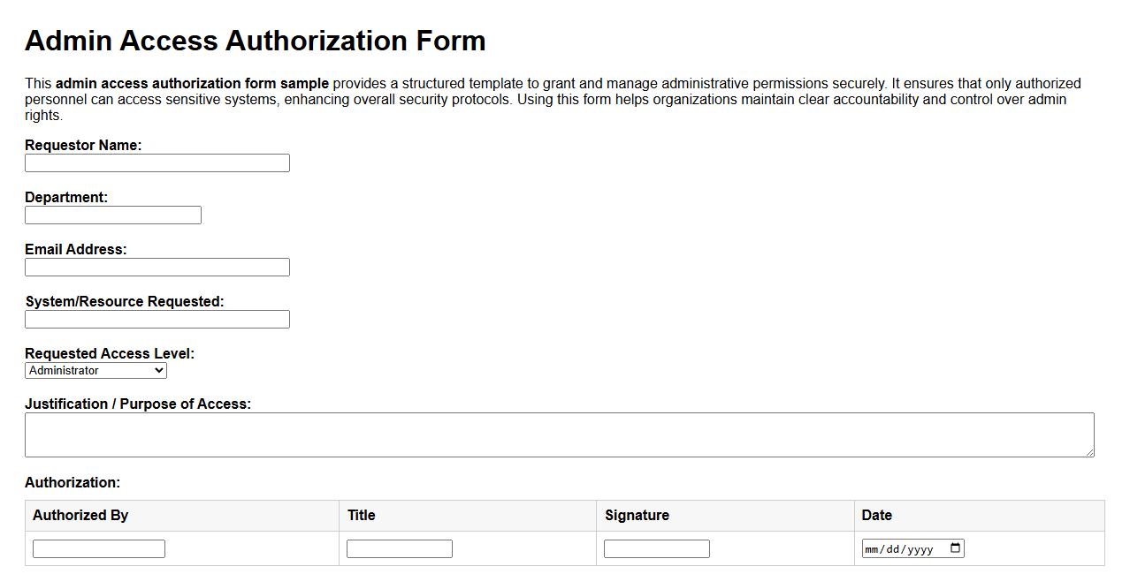1130x574 pixels.
Task: Click the mm/dd/yyyy date field
Action: (902, 548)
